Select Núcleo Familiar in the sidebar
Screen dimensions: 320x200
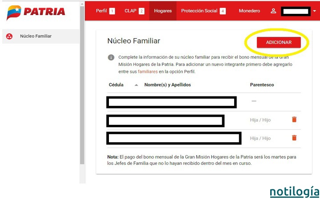(x=41, y=36)
